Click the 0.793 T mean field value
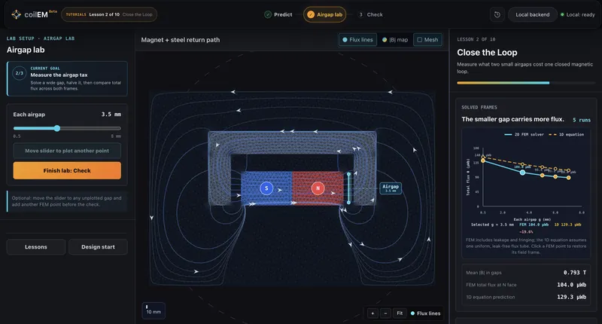This screenshot has height=324, width=602. click(x=575, y=273)
